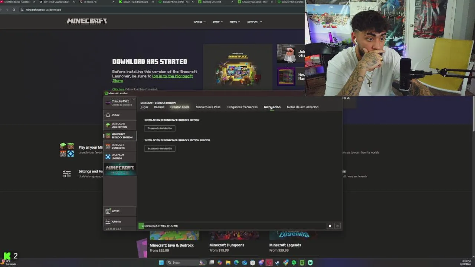Click Esperando instalación under Bedrock Edition Preview
This screenshot has width=475, height=267.
click(x=160, y=148)
